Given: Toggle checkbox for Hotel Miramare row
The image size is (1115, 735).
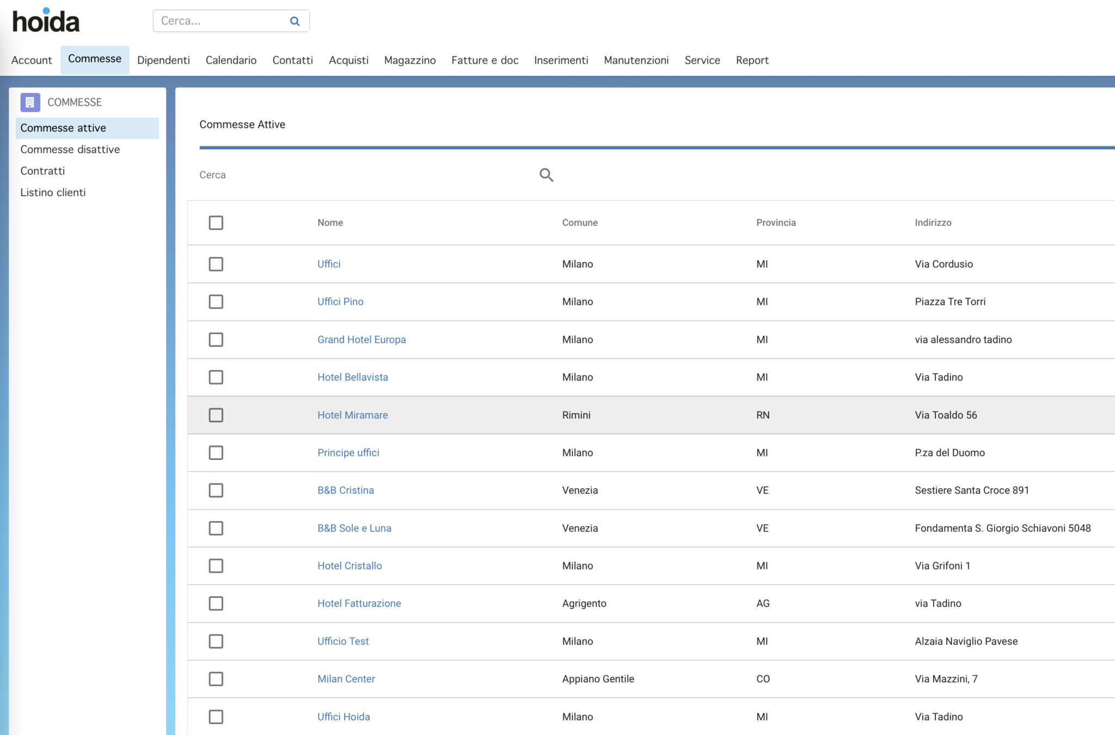Looking at the screenshot, I should [216, 415].
